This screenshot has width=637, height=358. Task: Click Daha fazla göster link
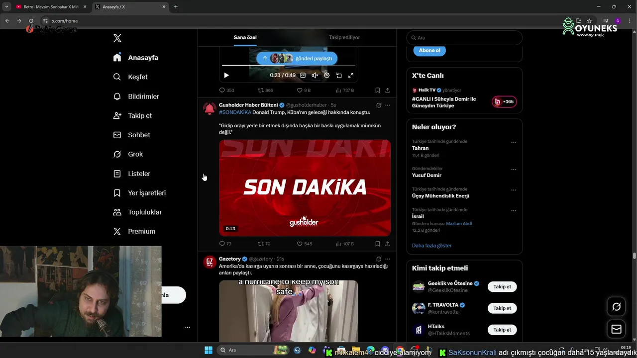pyautogui.click(x=431, y=246)
